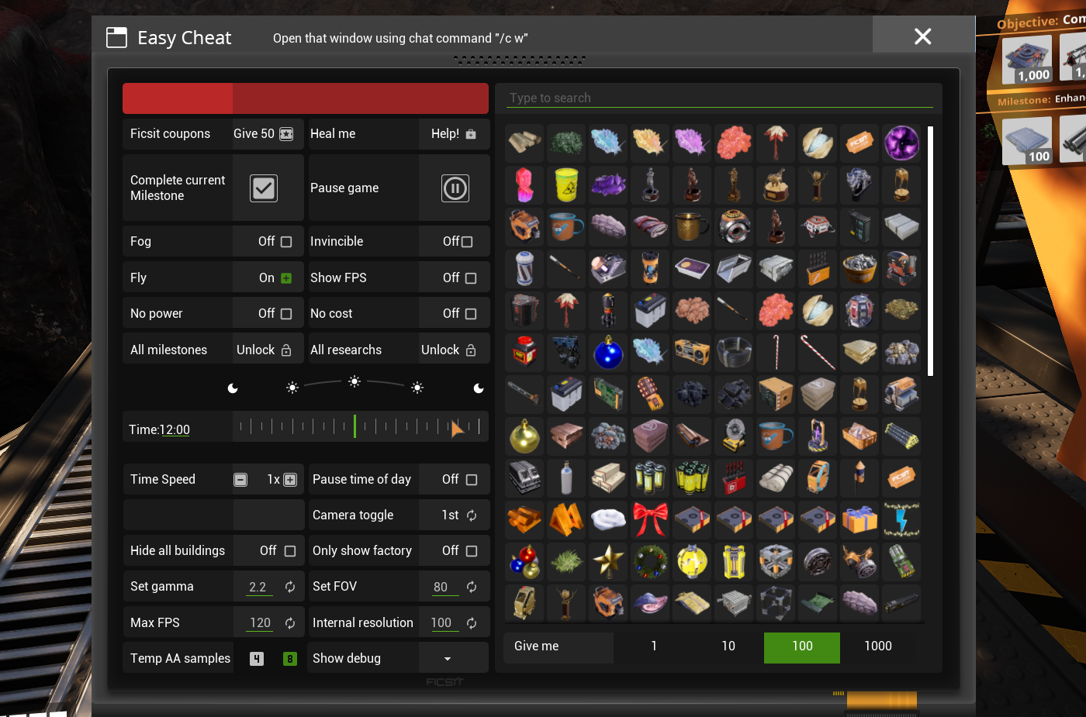
Task: Decrease Time Speed with minus button
Action: click(x=240, y=480)
